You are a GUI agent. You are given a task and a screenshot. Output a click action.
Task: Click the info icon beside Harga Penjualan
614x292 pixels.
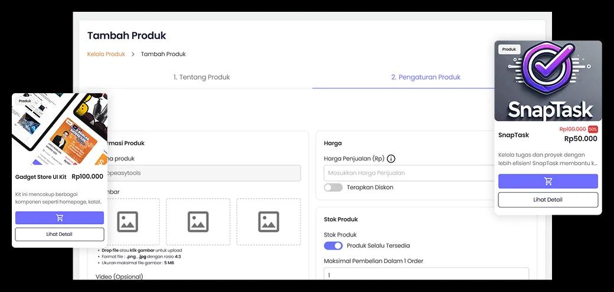(x=391, y=159)
